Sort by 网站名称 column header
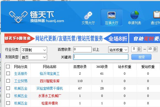Image resolution: width=160 pixels, height=107 pixels. click(50, 67)
